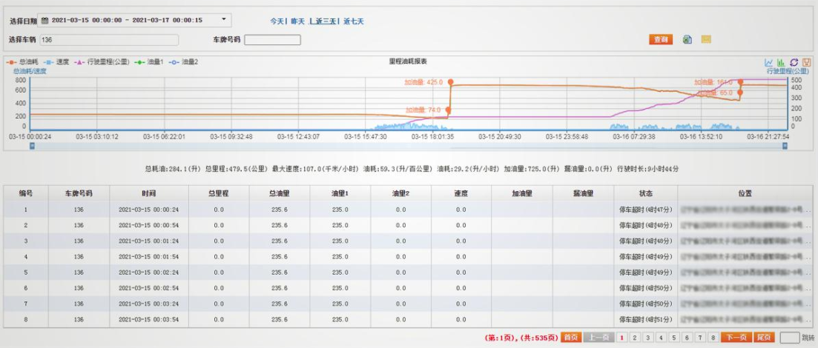Click the 总里程 column header
The height and width of the screenshot is (348, 818).
(219, 193)
